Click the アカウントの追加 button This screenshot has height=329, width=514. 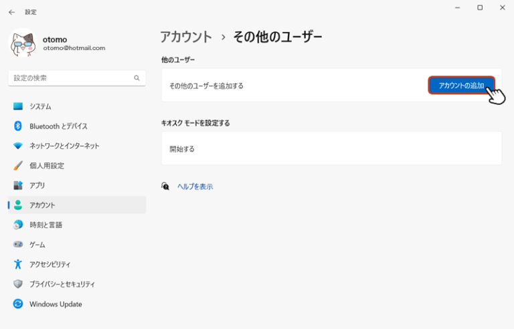coord(460,86)
